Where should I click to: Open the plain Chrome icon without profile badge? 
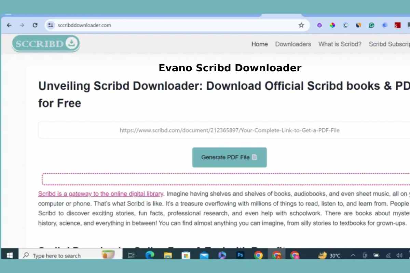(258, 255)
